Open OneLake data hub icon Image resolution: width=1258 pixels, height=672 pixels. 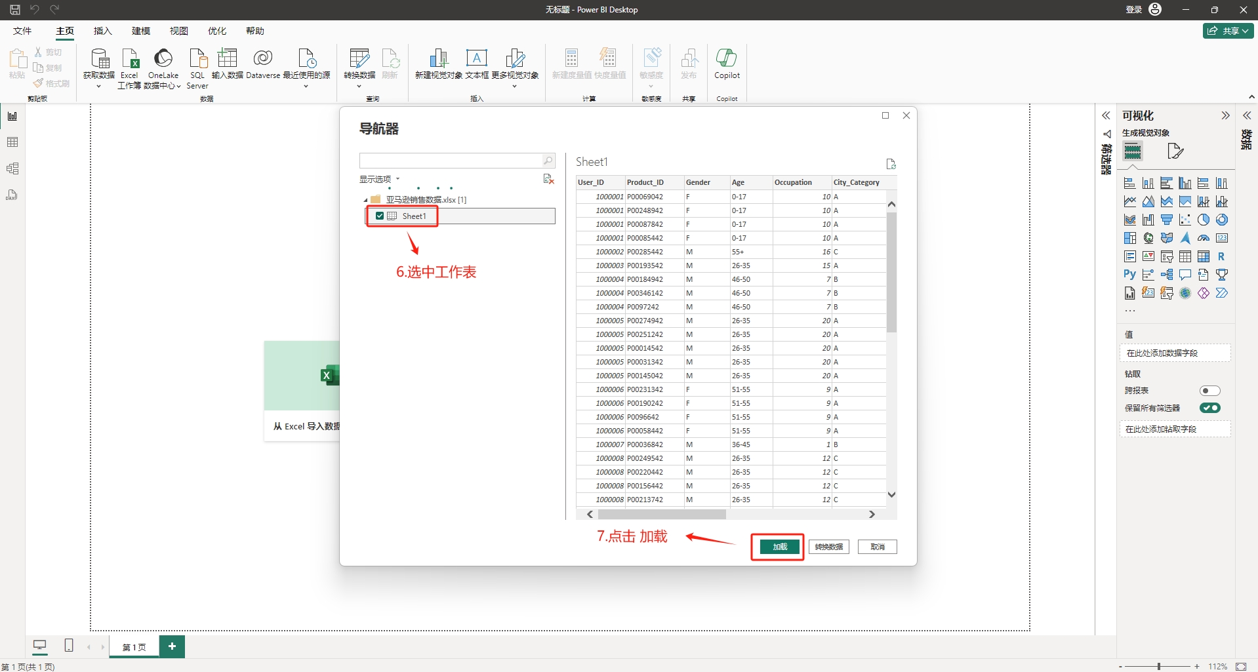pos(163,58)
